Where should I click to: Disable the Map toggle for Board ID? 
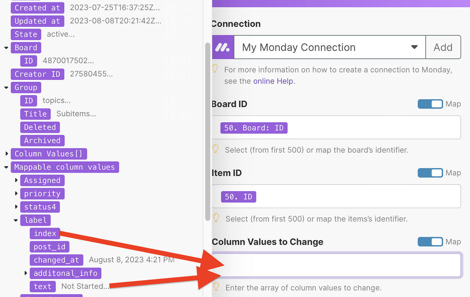430,104
